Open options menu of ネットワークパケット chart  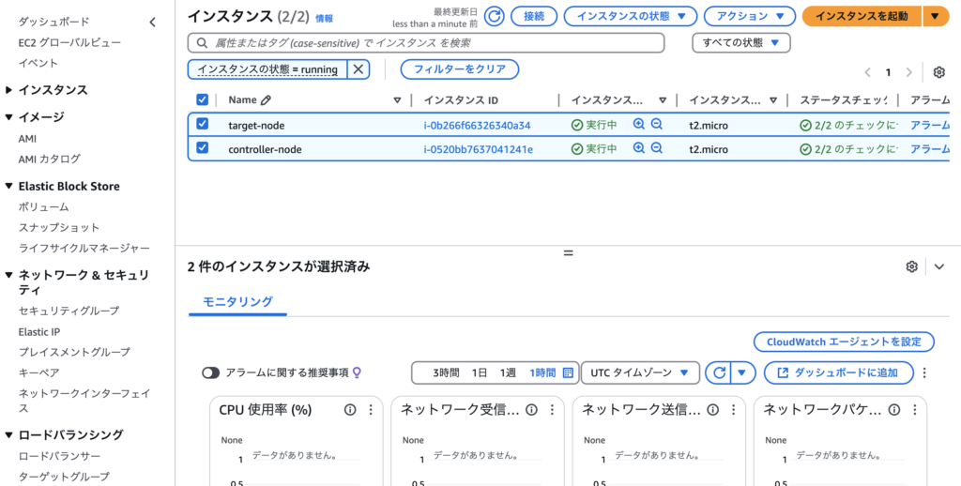point(915,410)
